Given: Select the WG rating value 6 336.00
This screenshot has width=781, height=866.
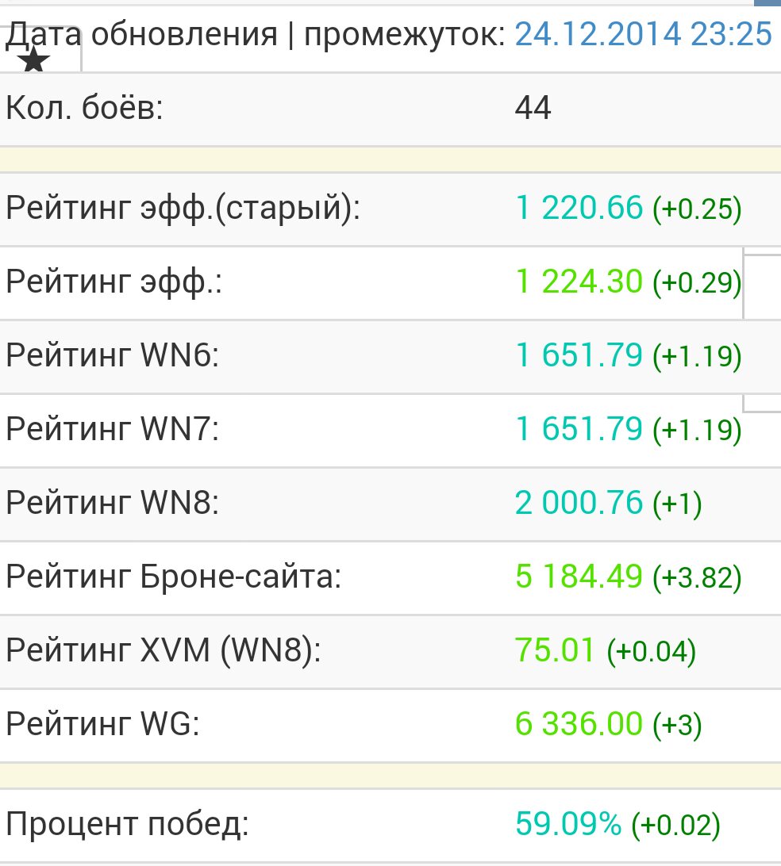Looking at the screenshot, I should [x=579, y=724].
